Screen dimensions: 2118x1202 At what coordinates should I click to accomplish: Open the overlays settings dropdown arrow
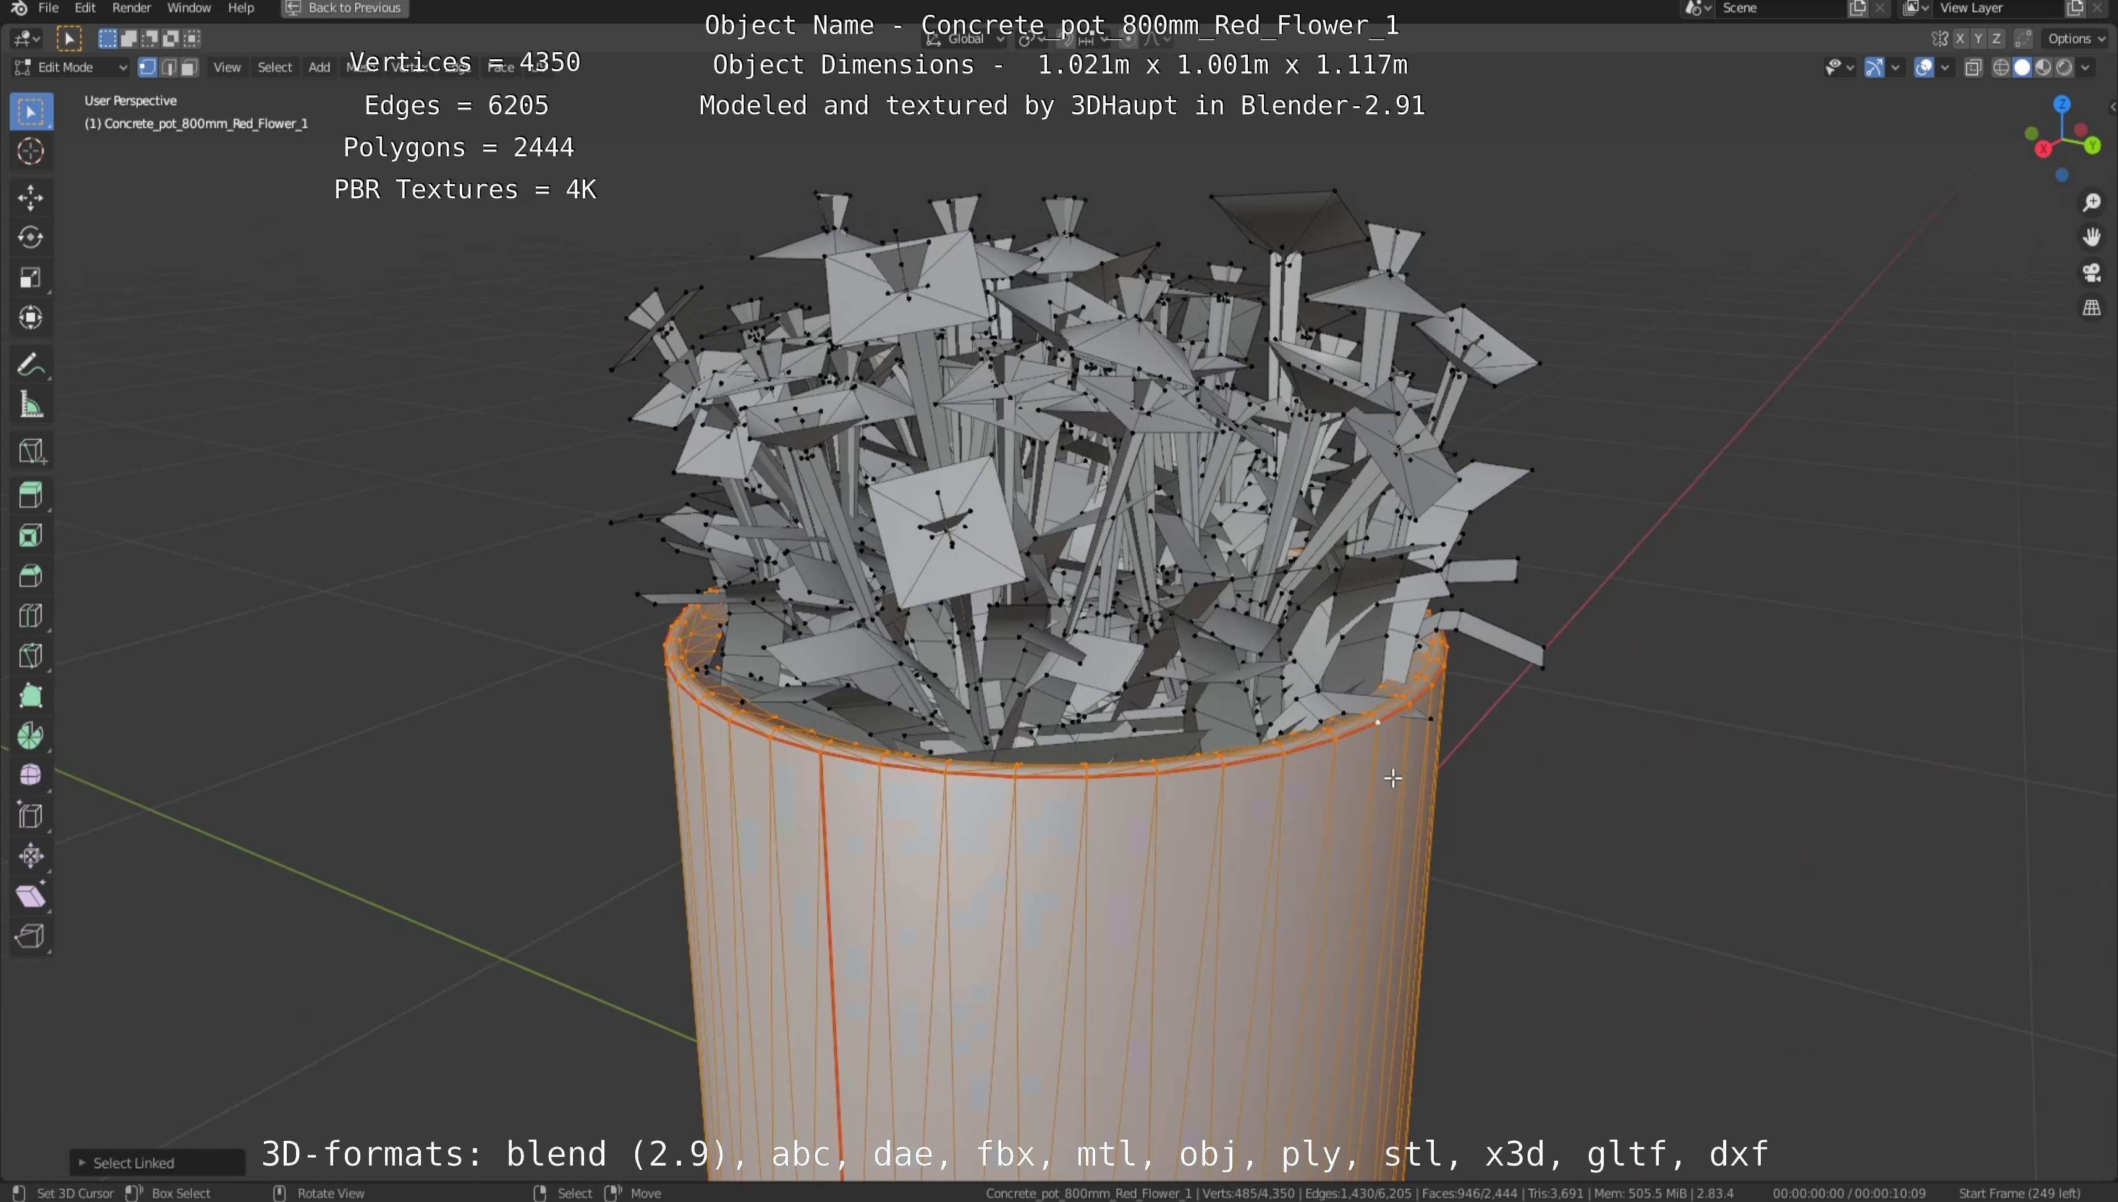tap(1946, 68)
